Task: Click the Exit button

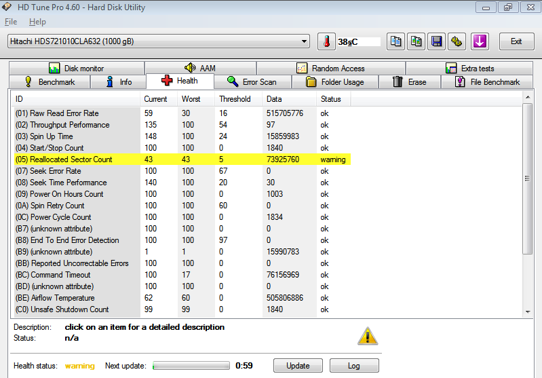Action: 516,41
